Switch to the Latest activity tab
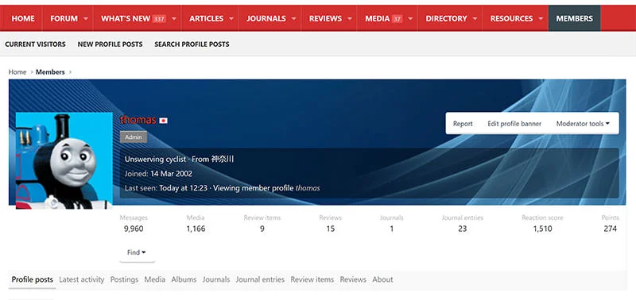This screenshot has height=300, width=636. 82,279
